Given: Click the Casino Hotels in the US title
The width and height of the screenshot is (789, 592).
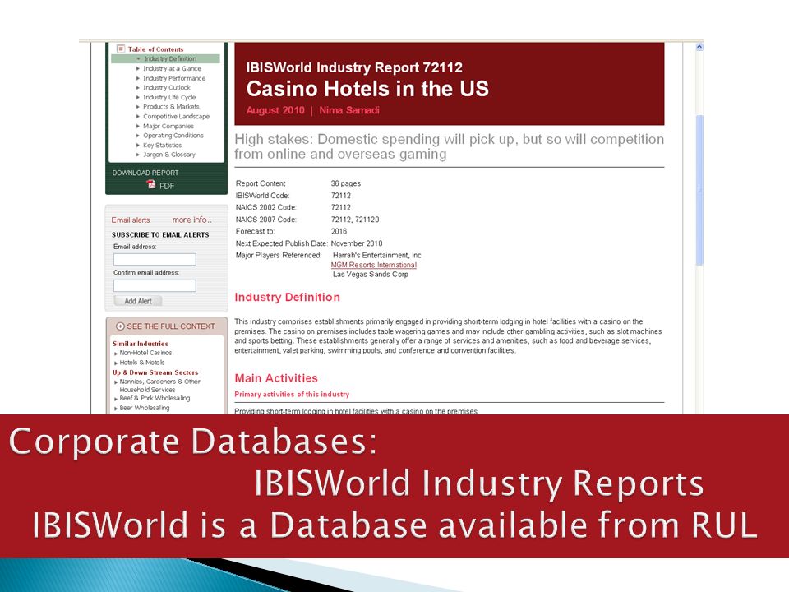Looking at the screenshot, I should pyautogui.click(x=367, y=89).
